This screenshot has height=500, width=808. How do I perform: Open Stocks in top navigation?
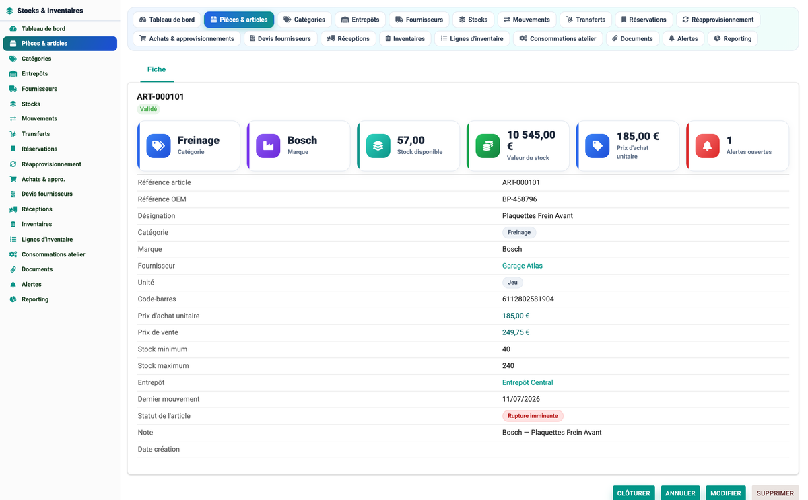pos(473,20)
